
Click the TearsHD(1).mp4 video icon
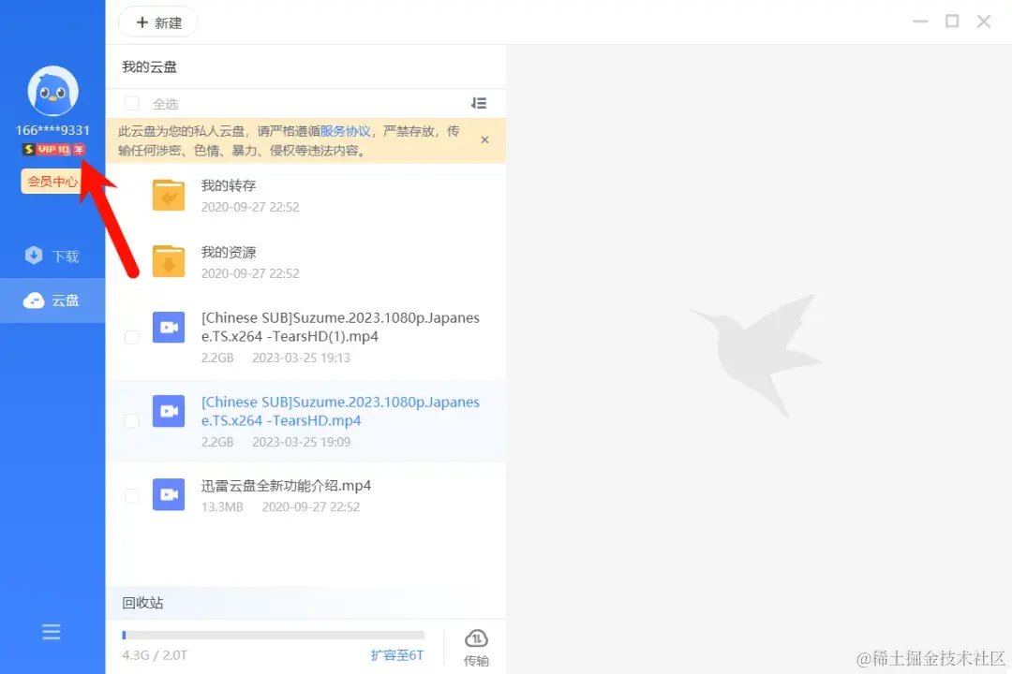[169, 328]
